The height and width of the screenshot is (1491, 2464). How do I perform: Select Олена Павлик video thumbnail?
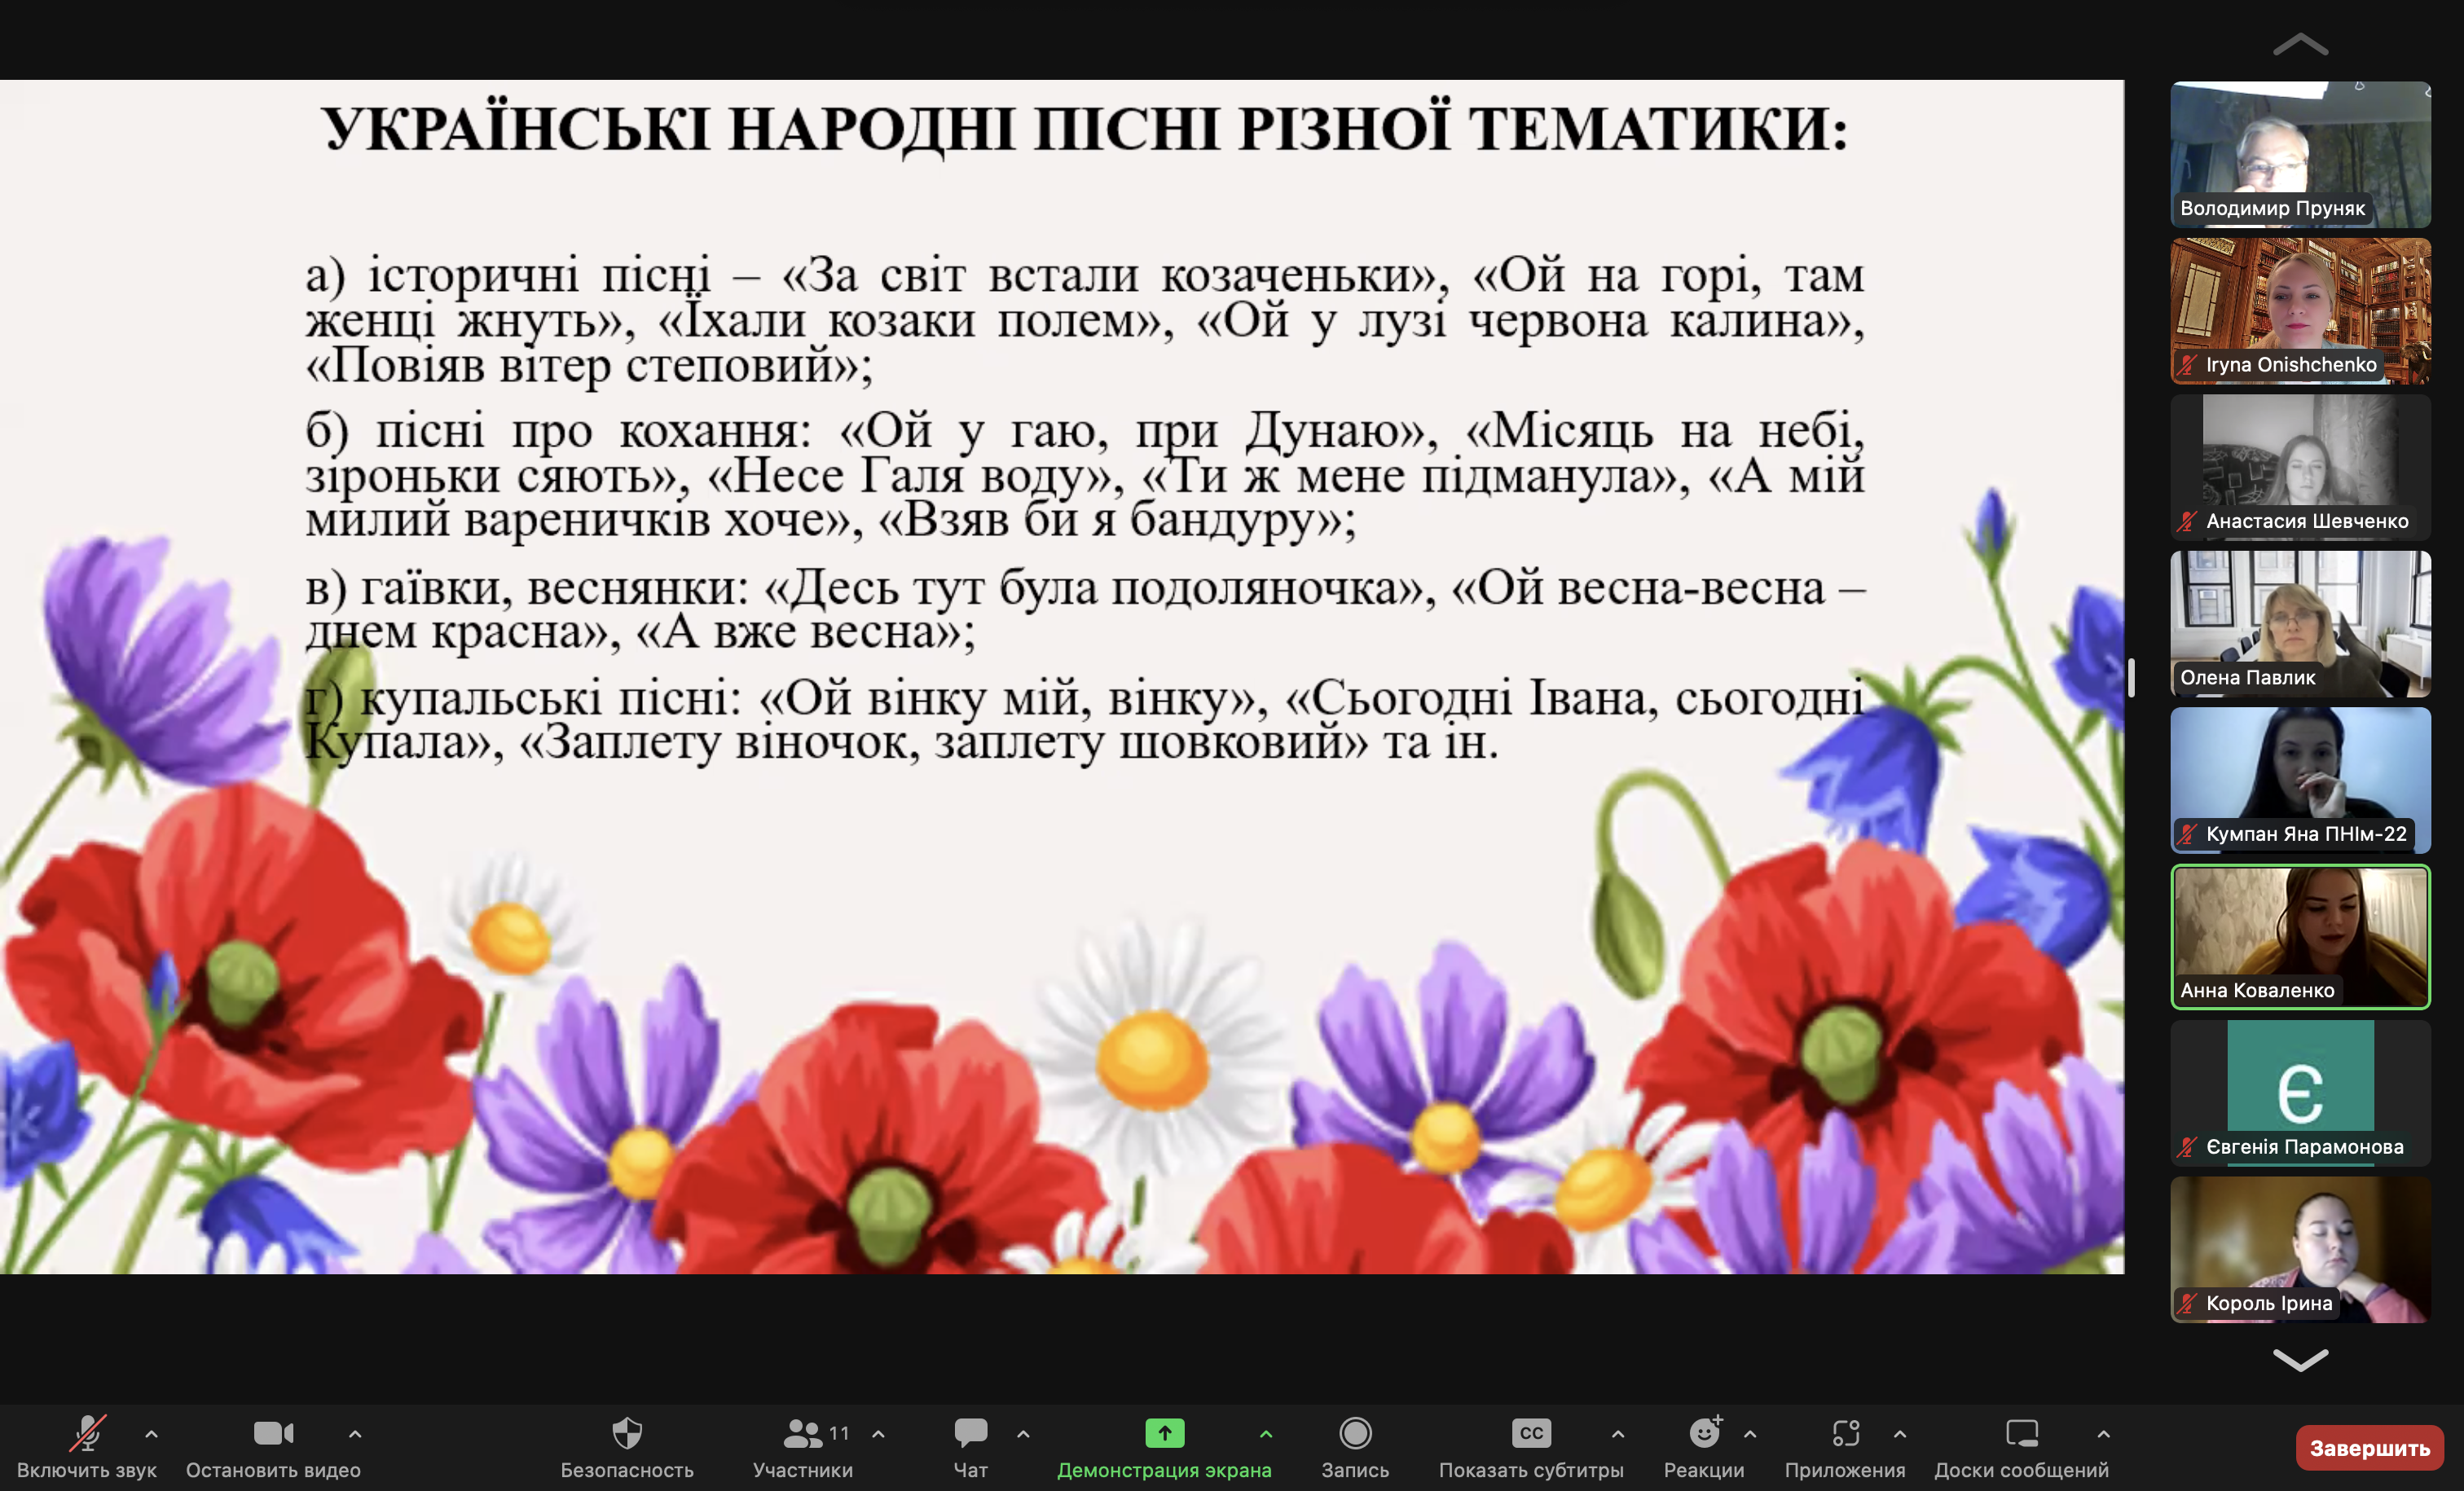2300,624
